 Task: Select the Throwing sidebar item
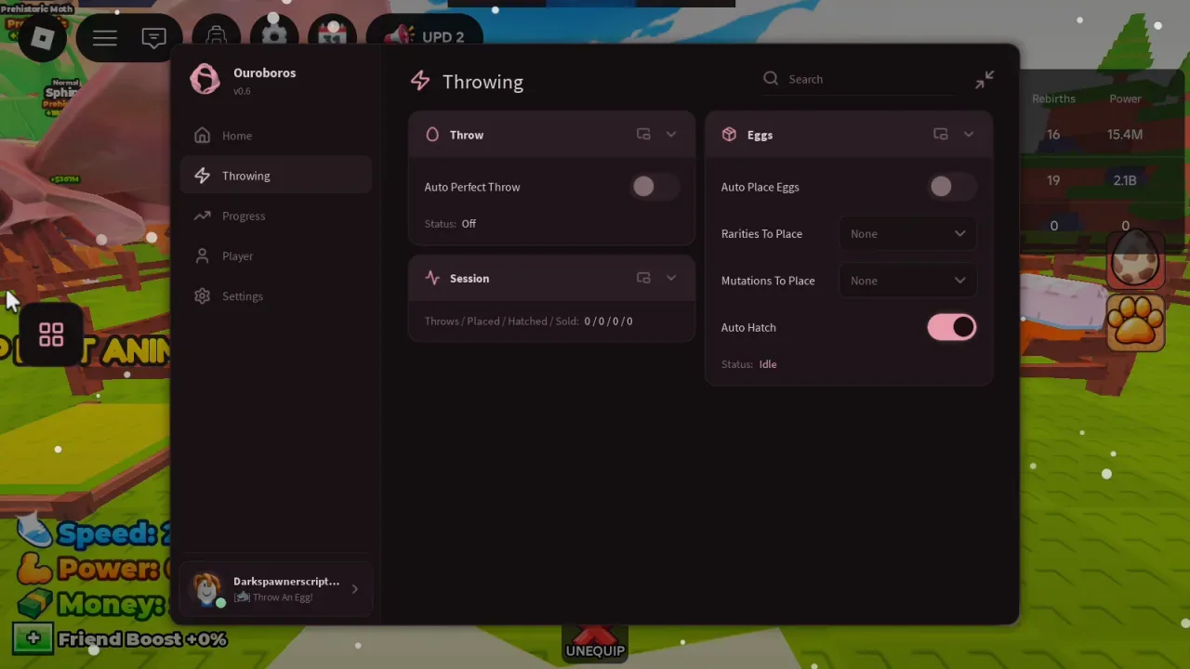pos(276,176)
